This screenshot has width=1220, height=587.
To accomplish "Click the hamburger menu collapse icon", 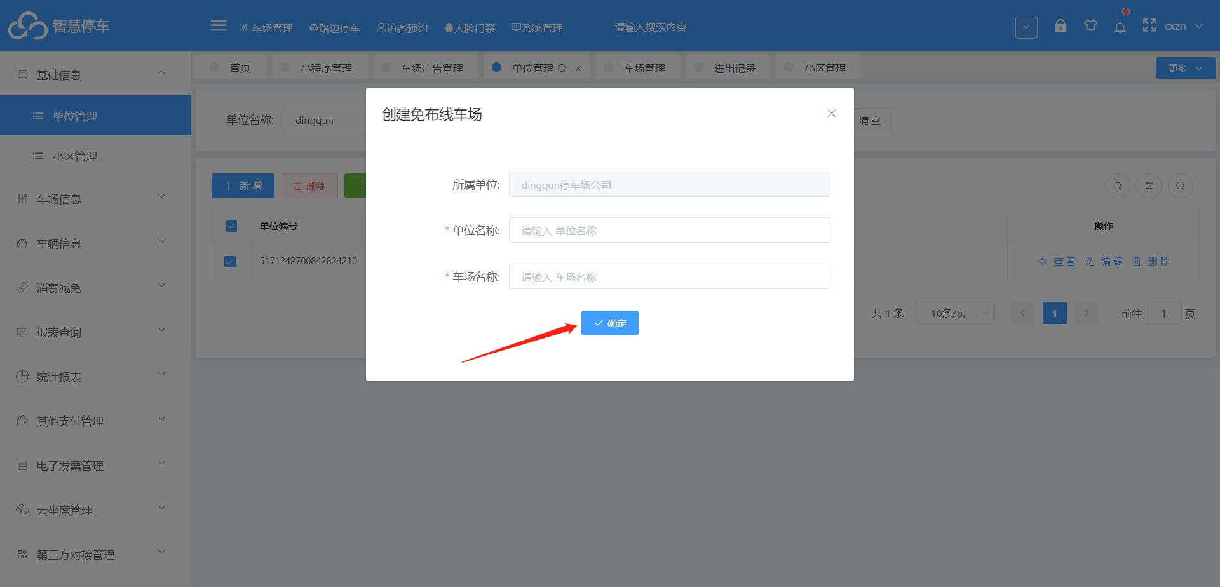I will coord(219,25).
